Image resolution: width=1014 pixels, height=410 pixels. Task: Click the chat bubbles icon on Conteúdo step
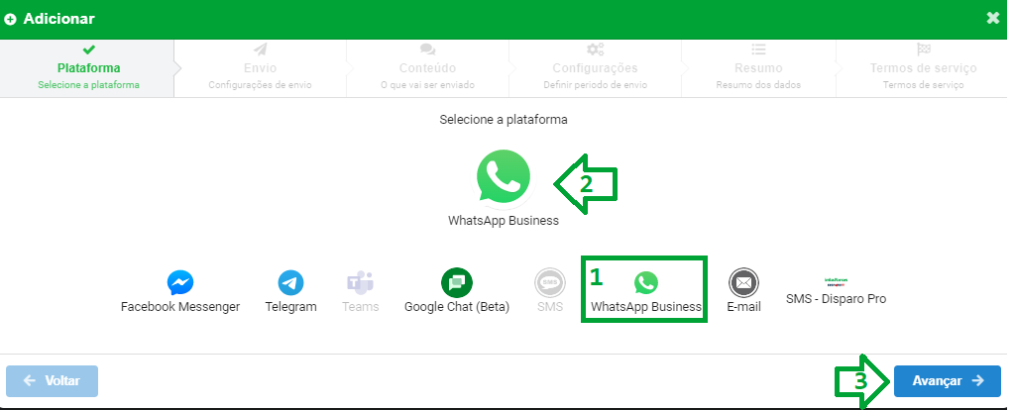[x=427, y=50]
